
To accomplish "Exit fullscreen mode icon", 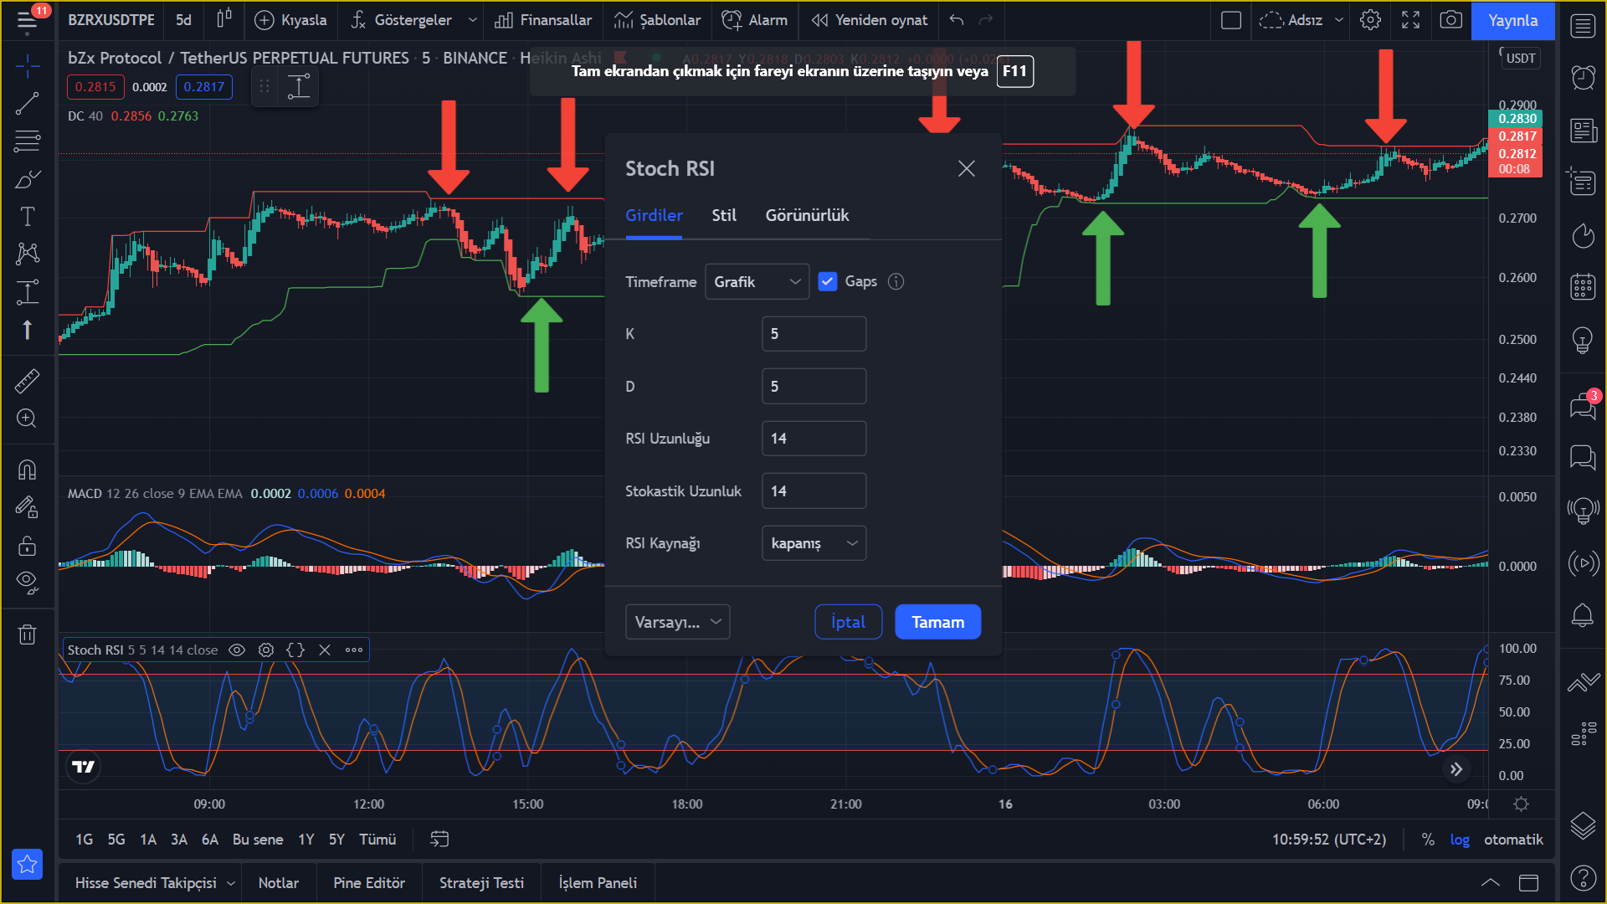I will coord(1411,20).
